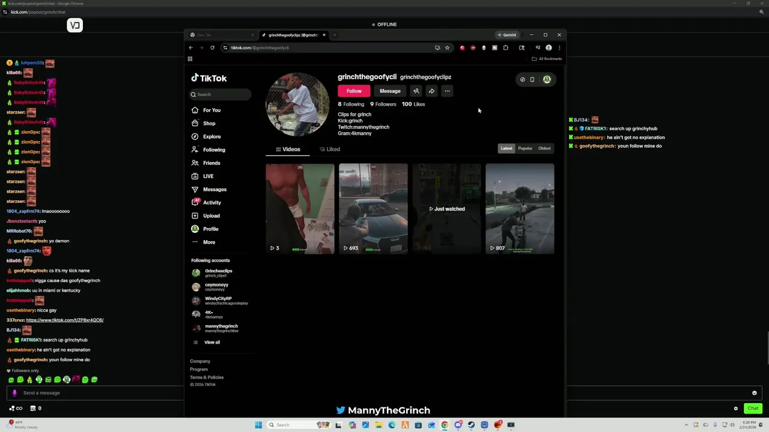Open Steam from the taskbar
The image size is (769, 432).
pos(471,425)
